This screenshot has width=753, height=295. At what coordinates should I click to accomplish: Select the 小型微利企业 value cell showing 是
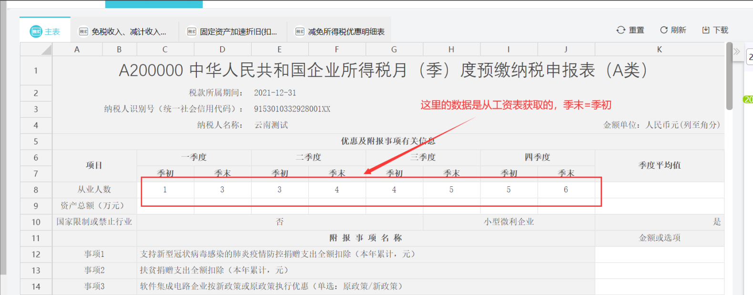[659, 222]
